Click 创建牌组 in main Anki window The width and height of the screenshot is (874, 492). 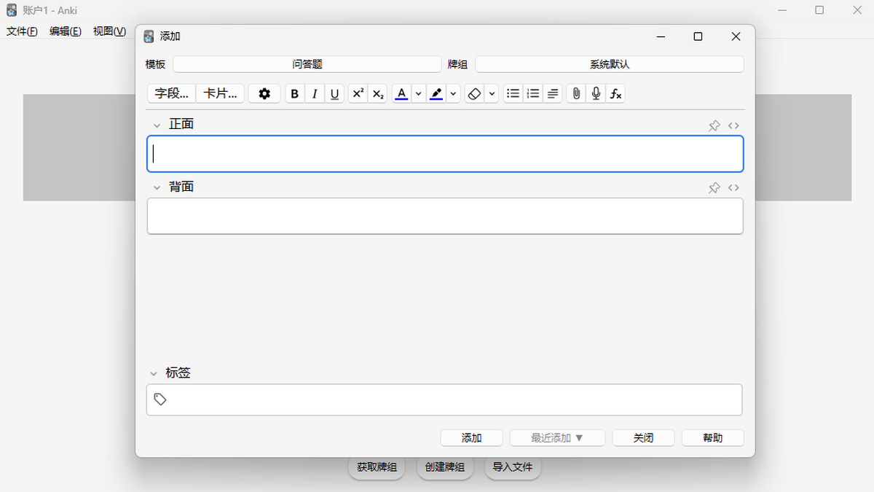(445, 467)
